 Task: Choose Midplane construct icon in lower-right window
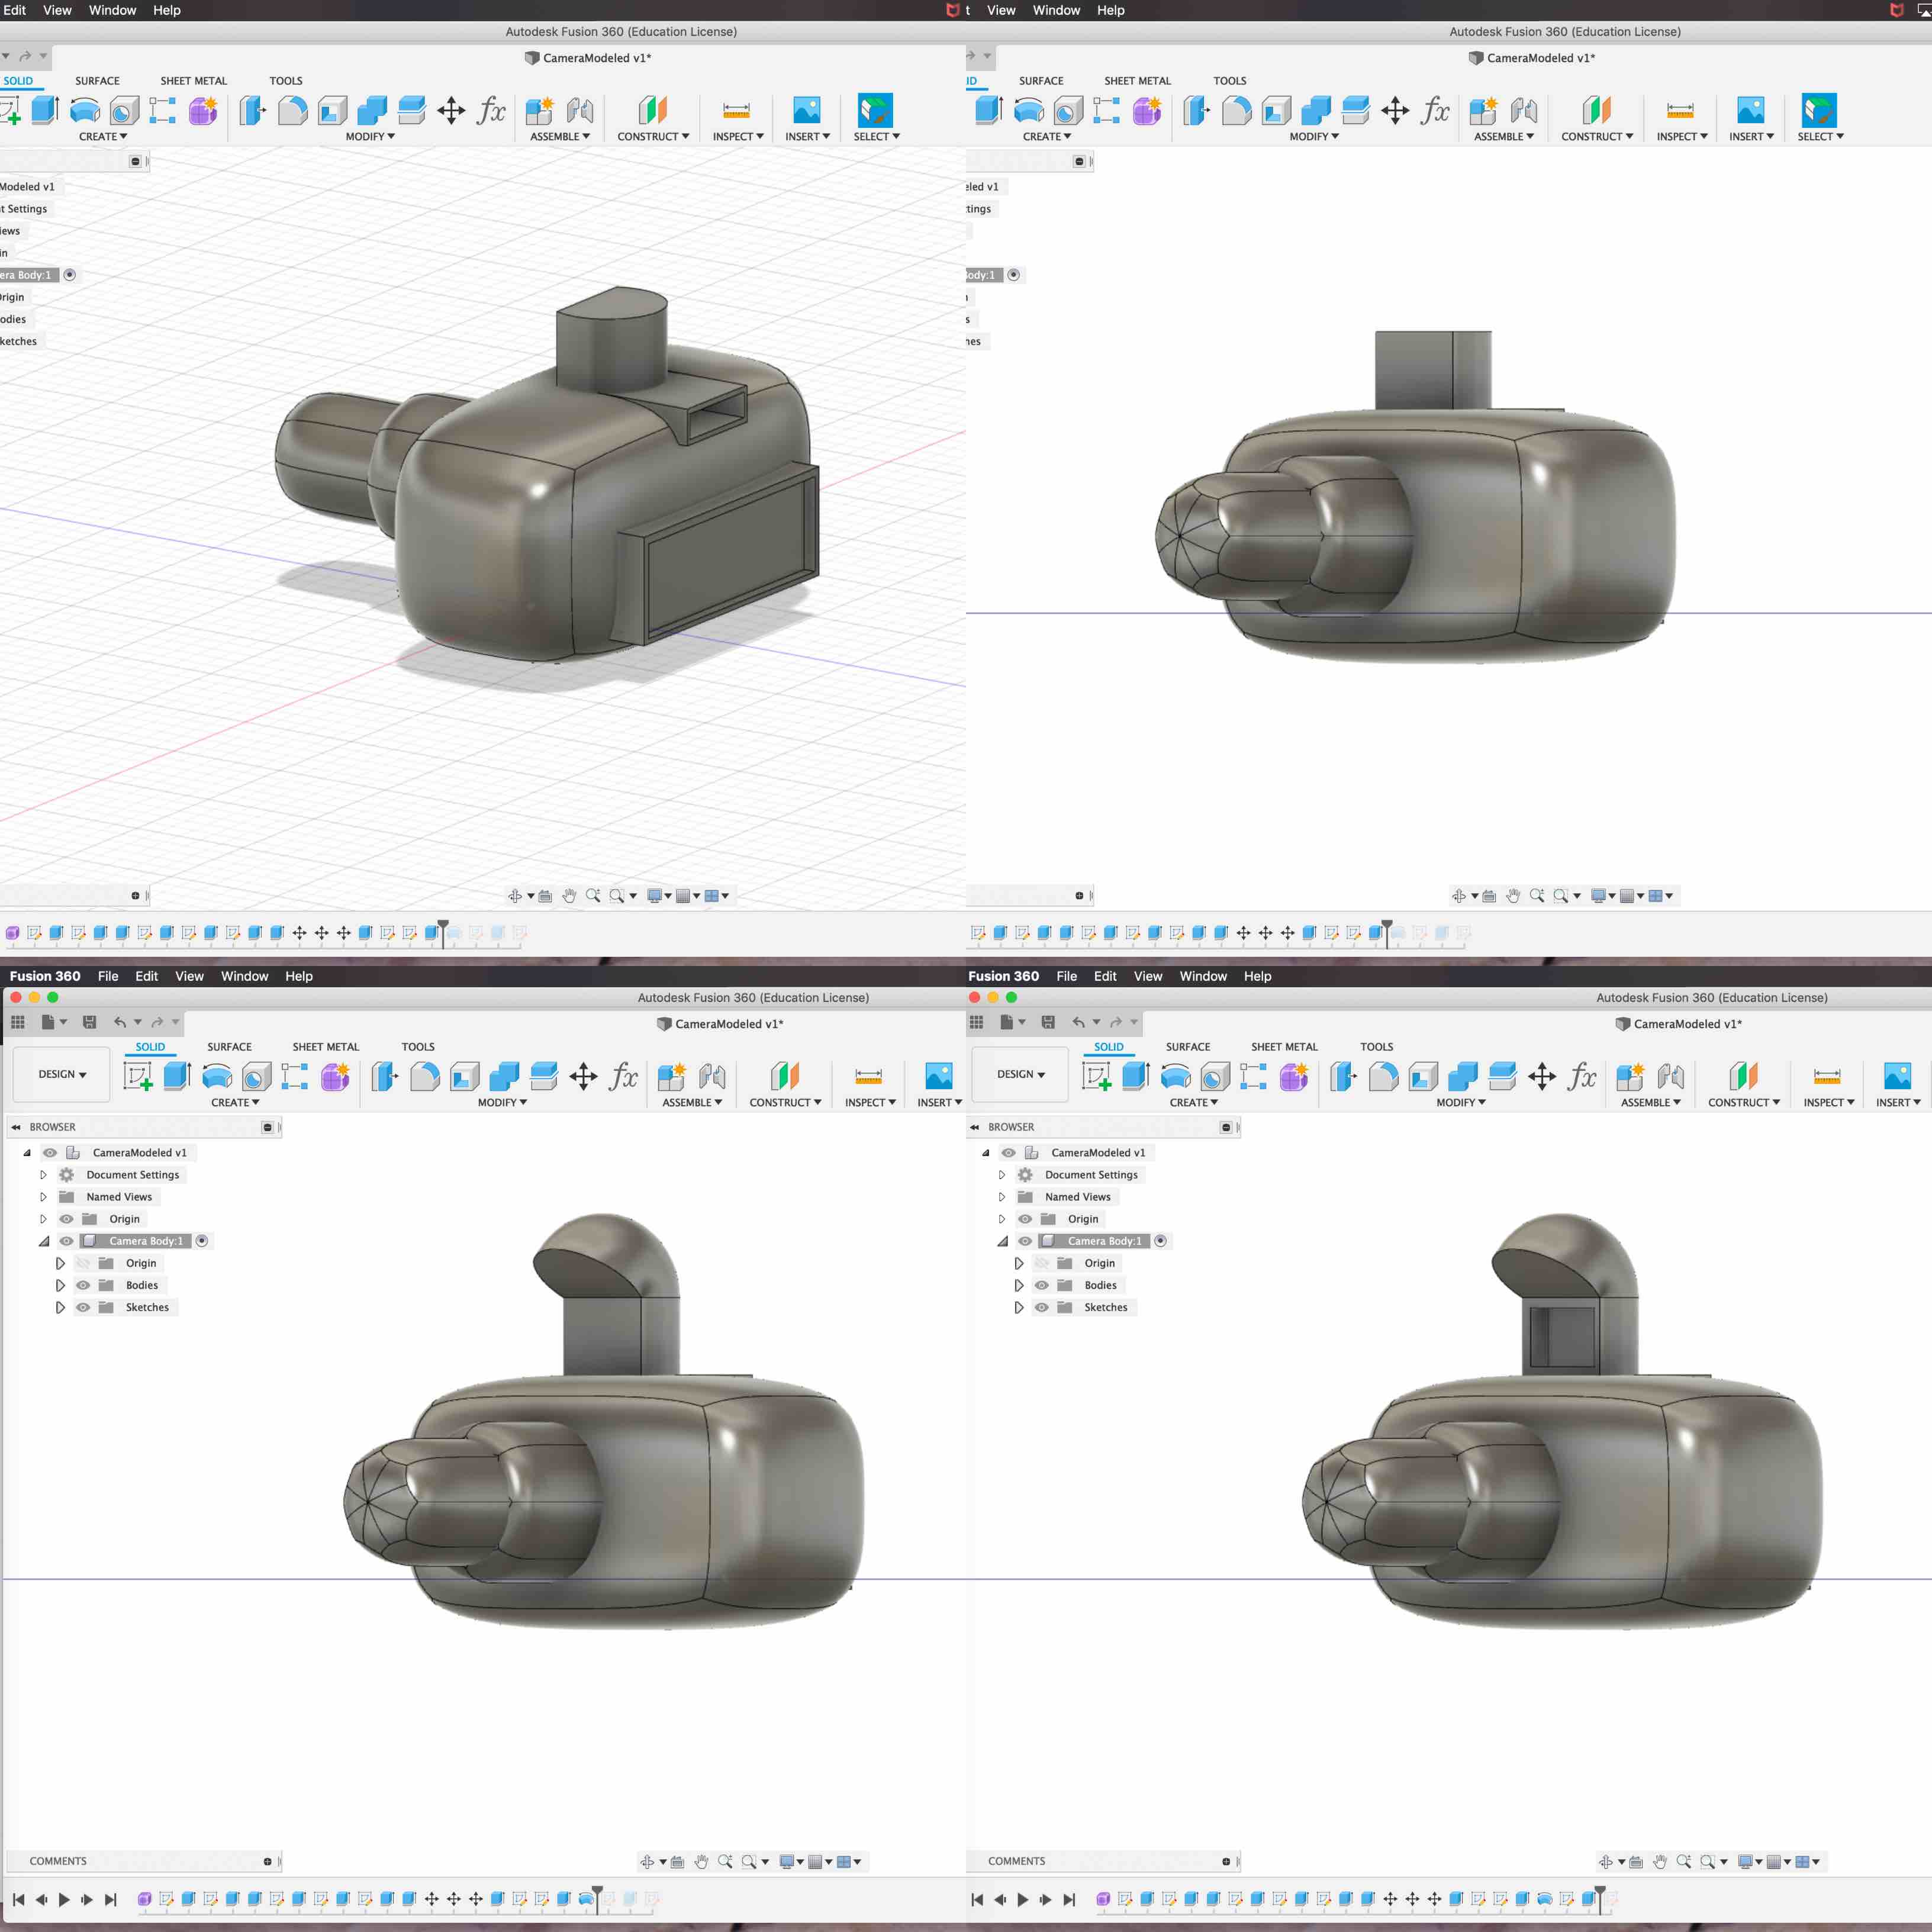(1743, 1076)
